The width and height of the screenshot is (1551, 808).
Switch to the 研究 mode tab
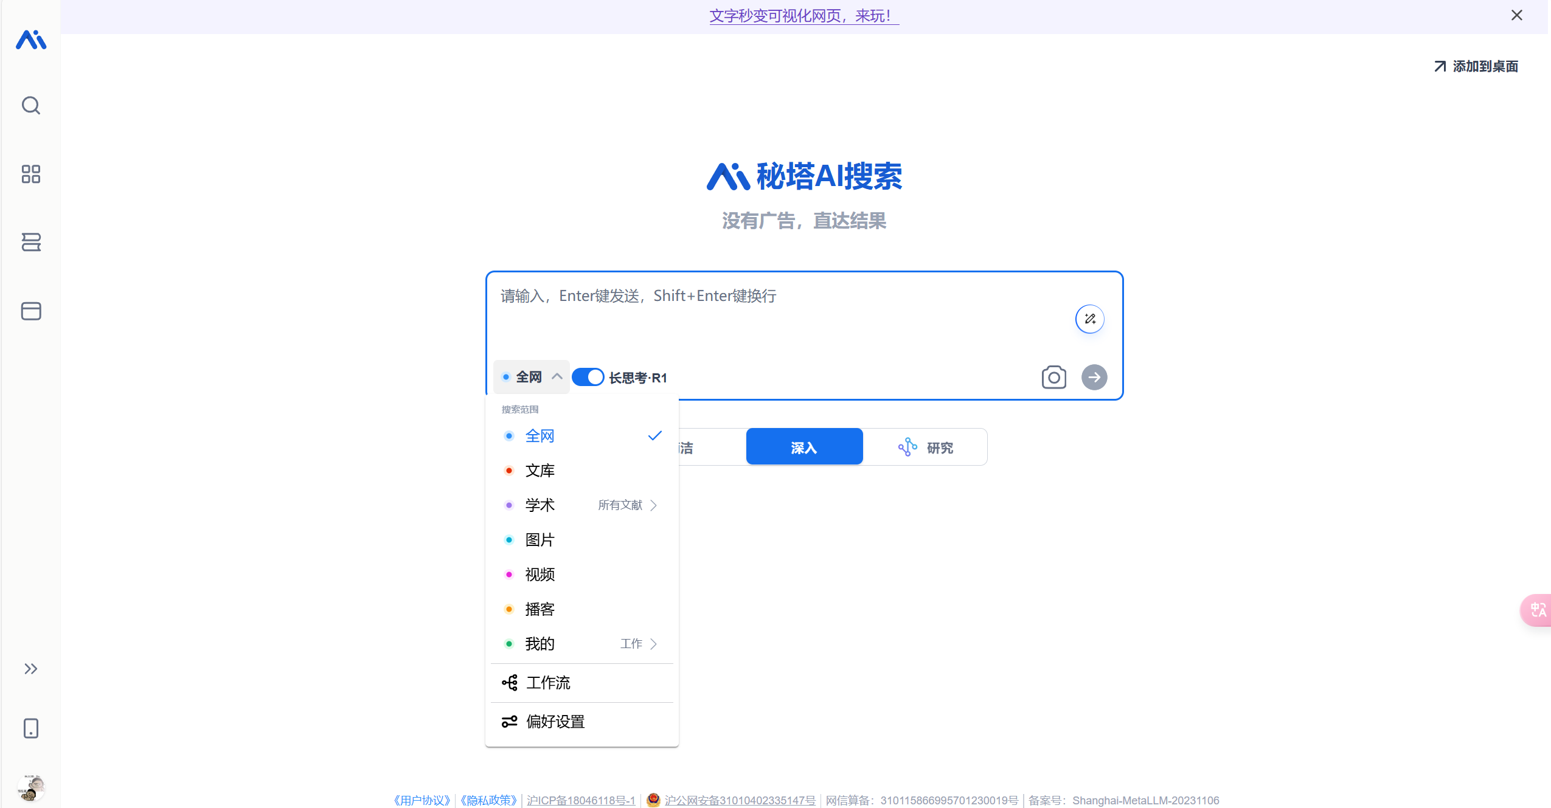(x=925, y=447)
